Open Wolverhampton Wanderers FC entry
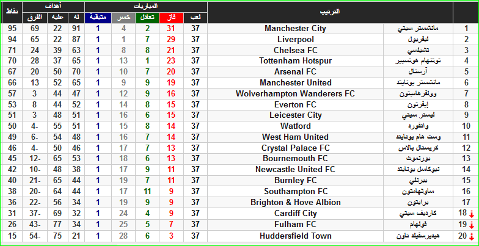Viewport: 479px width, 246px height. click(295, 94)
